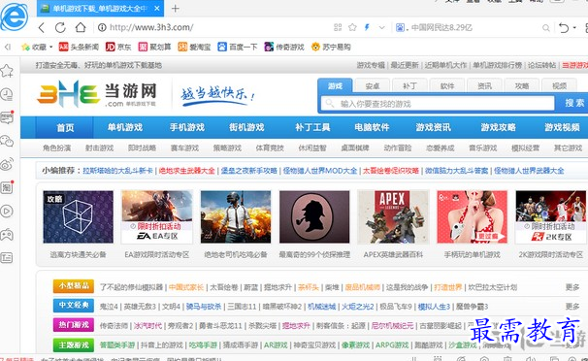
Task: Click the undo restore-tab arrow icon
Action: tap(563, 27)
